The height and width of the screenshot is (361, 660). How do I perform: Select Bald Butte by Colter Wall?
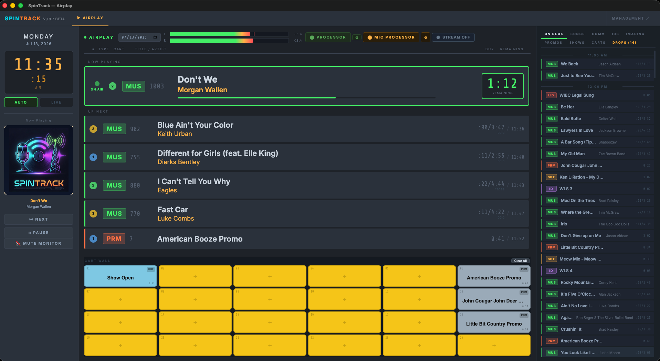coord(597,119)
